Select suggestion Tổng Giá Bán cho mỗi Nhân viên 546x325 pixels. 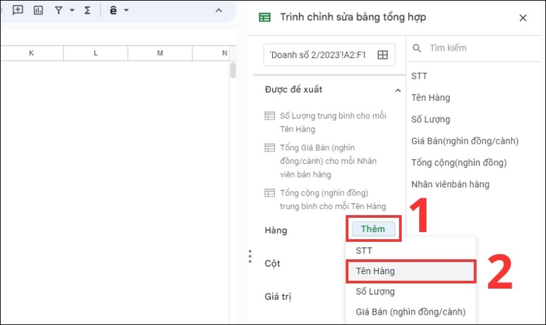[328, 161]
